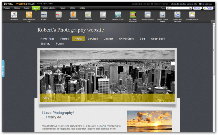Click Home Page in site navigation

point(47,39)
